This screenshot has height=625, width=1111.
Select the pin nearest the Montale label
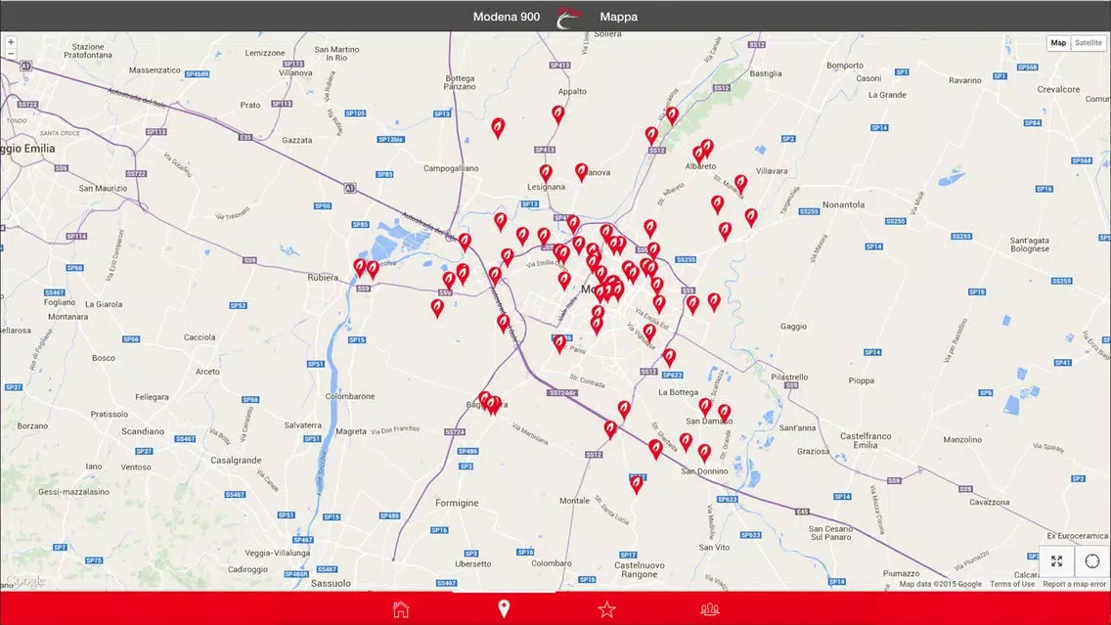pyautogui.click(x=637, y=485)
